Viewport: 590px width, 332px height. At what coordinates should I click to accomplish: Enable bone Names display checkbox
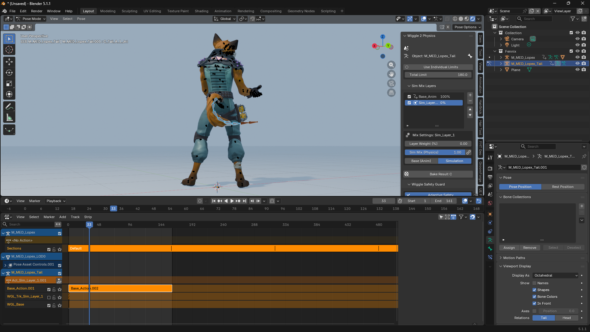point(534,283)
